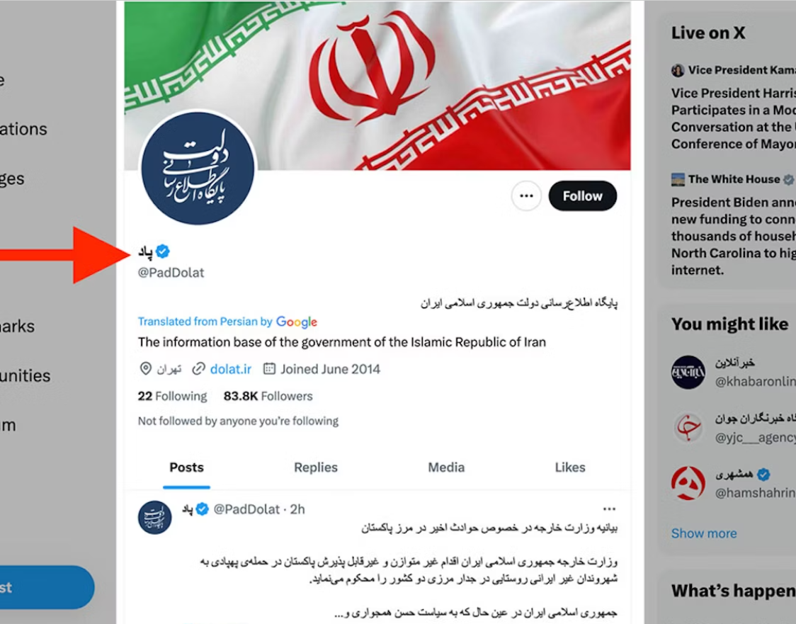Click the location pin icon

[x=145, y=368]
